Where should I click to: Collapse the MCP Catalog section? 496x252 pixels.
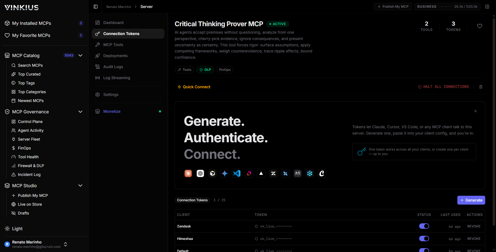(80, 55)
